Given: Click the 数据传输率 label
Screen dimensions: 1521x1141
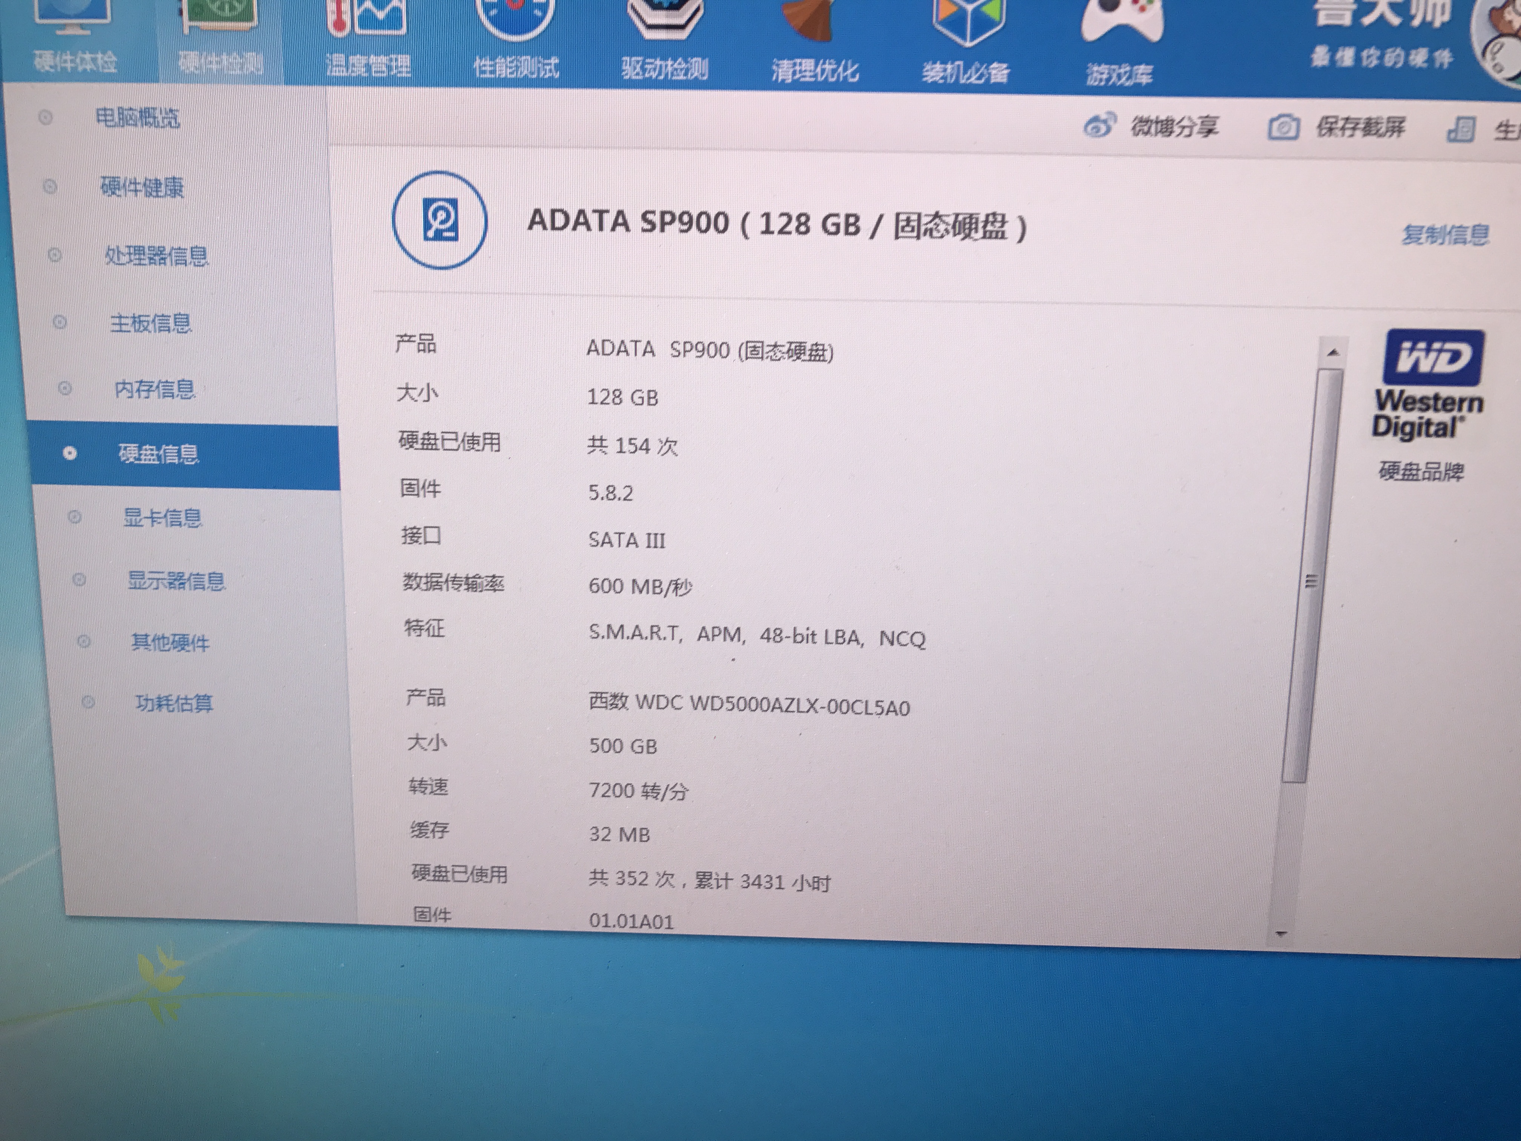Looking at the screenshot, I should point(454,583).
